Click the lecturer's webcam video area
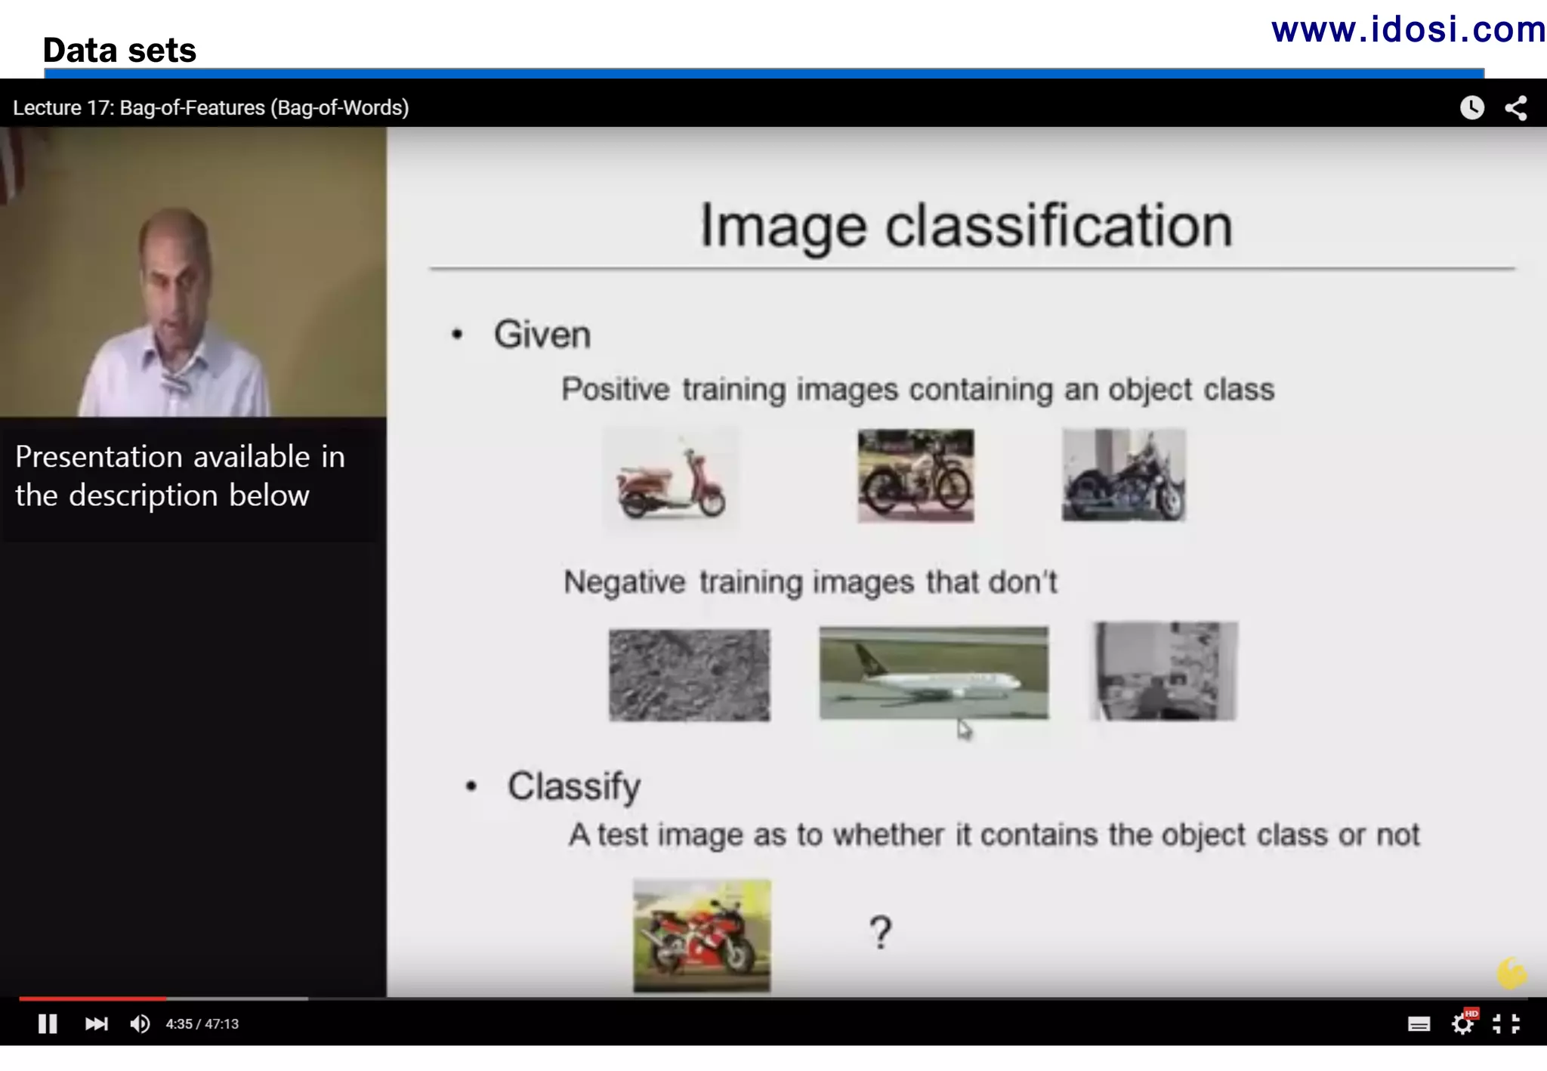The width and height of the screenshot is (1547, 1071). [x=193, y=272]
